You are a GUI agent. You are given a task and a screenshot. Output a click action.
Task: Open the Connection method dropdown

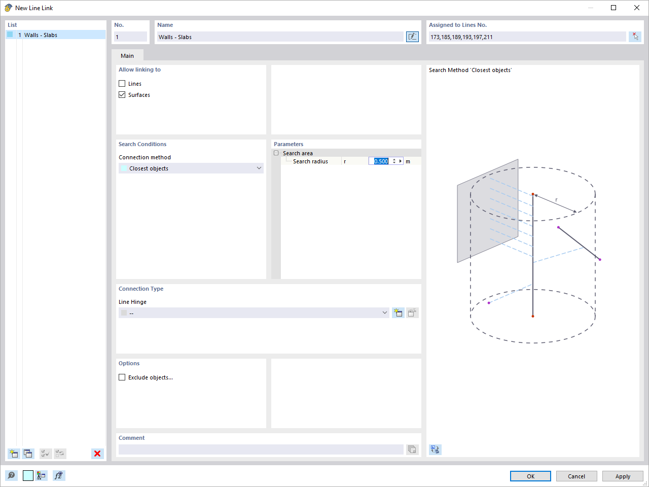click(x=259, y=168)
